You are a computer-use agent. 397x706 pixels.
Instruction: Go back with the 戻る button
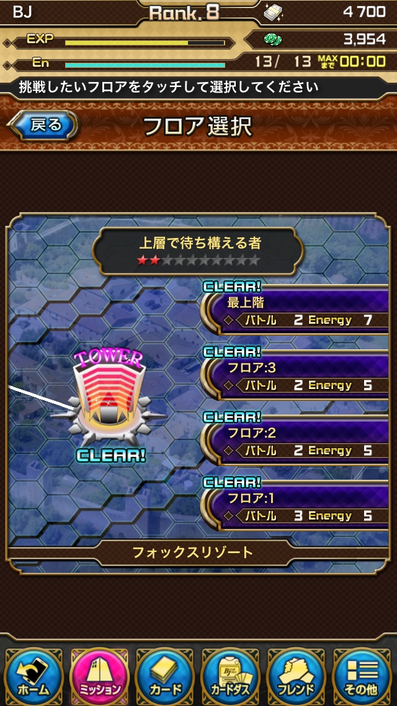point(43,125)
